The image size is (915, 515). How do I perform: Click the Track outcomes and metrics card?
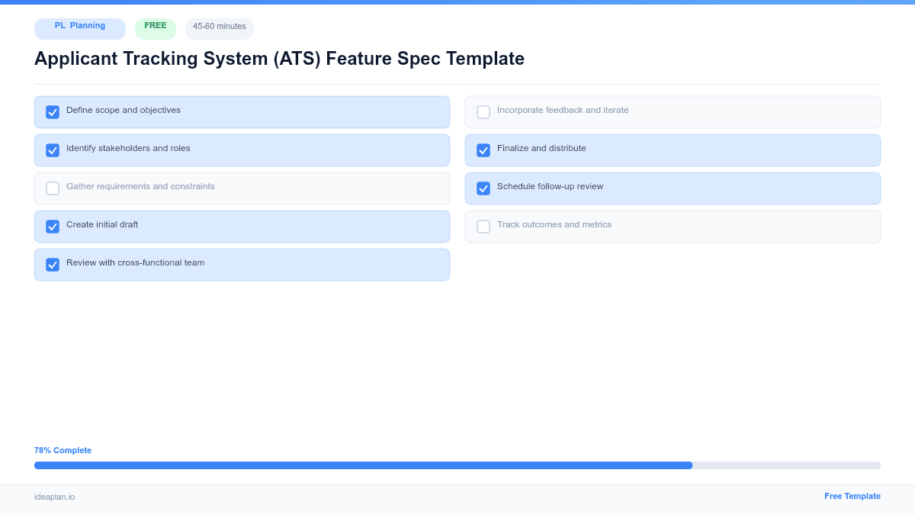coord(673,226)
